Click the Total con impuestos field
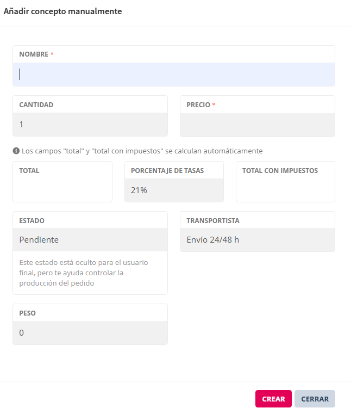Image resolution: width=351 pixels, height=414 pixels. coord(285,188)
